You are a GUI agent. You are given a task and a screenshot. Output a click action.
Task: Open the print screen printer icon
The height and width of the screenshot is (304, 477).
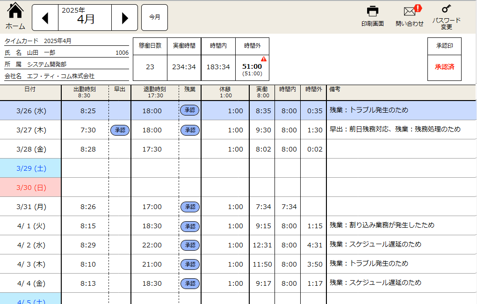tap(372, 11)
